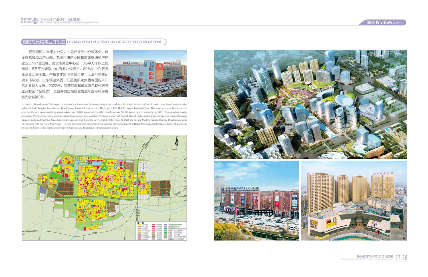The width and height of the screenshot is (428, 277).
Task: Click the INVESTMENT GUIDE header title
Action: click(60, 19)
